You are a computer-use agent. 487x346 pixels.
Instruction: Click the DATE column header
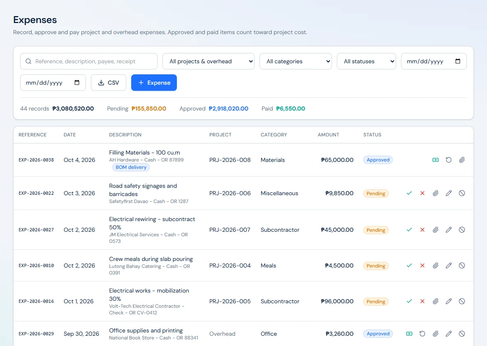click(x=70, y=135)
